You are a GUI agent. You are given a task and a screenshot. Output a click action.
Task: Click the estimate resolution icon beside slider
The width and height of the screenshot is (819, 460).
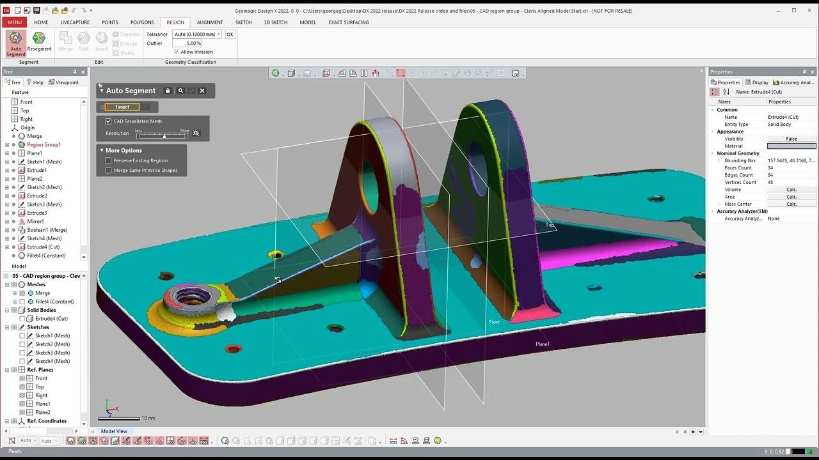[196, 134]
